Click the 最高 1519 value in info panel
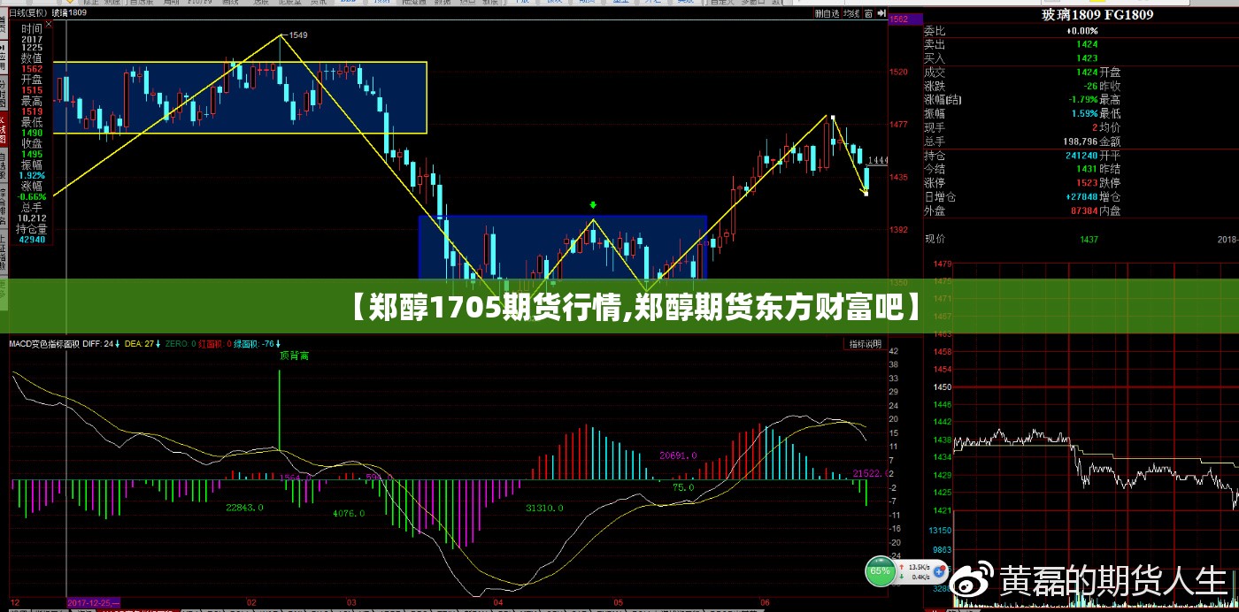The height and width of the screenshot is (612, 1239). tap(32, 111)
